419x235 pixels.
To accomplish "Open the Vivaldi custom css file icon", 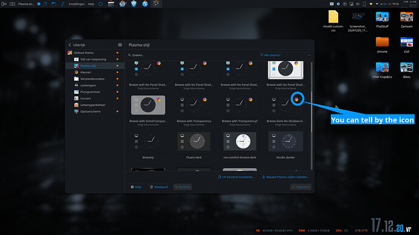I will coord(333,21).
